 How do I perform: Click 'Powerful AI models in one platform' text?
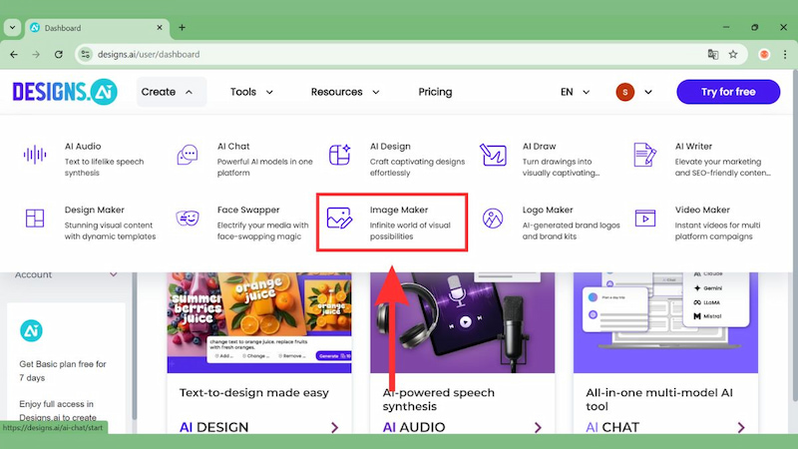click(x=264, y=167)
